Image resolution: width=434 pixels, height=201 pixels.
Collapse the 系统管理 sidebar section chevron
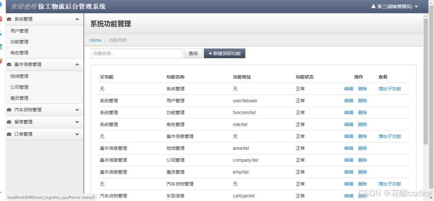77,19
